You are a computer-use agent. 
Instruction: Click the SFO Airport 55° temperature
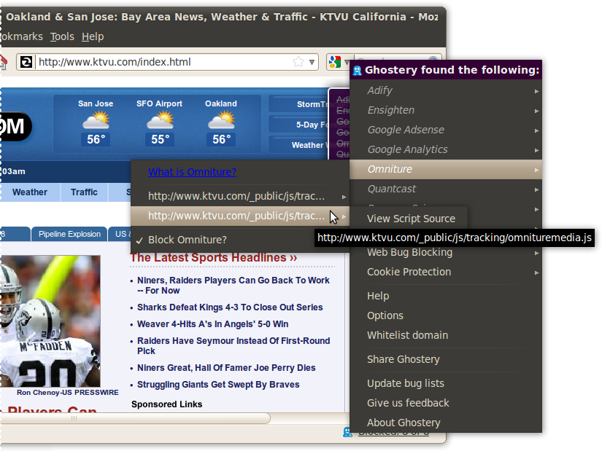tap(160, 139)
